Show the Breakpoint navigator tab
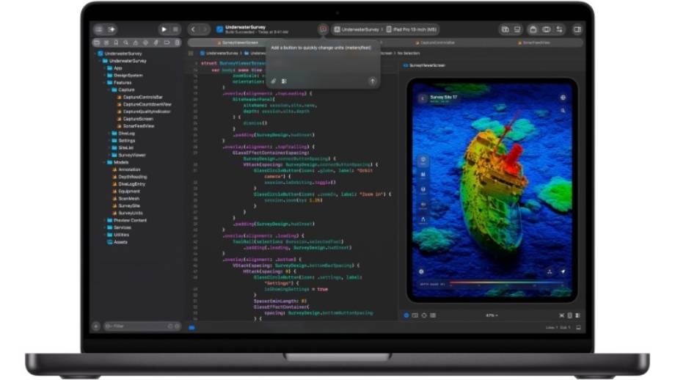Screen dimensions: 675x380 (x=167, y=43)
